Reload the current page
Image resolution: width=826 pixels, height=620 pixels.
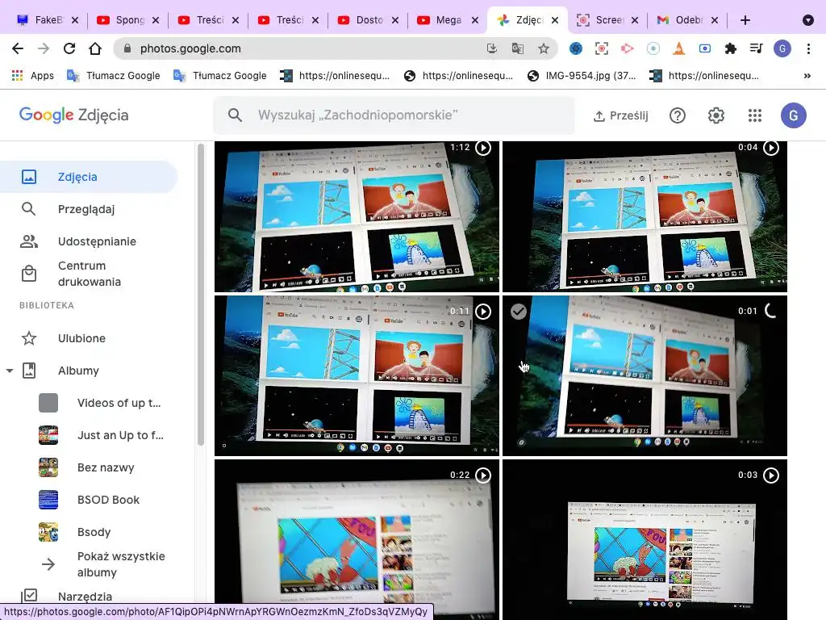[x=69, y=48]
